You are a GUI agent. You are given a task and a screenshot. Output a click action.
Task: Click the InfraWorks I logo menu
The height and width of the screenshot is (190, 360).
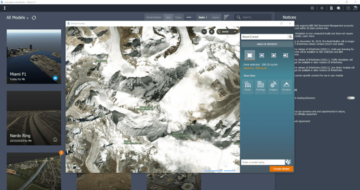(x=5, y=8)
